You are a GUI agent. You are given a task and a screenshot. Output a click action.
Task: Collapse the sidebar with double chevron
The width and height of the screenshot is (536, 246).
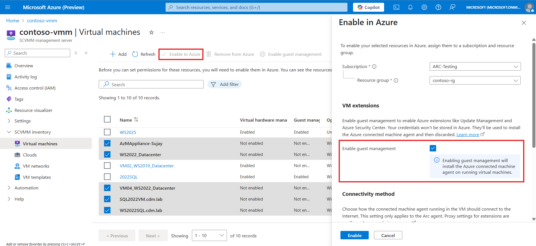[x=86, y=53]
